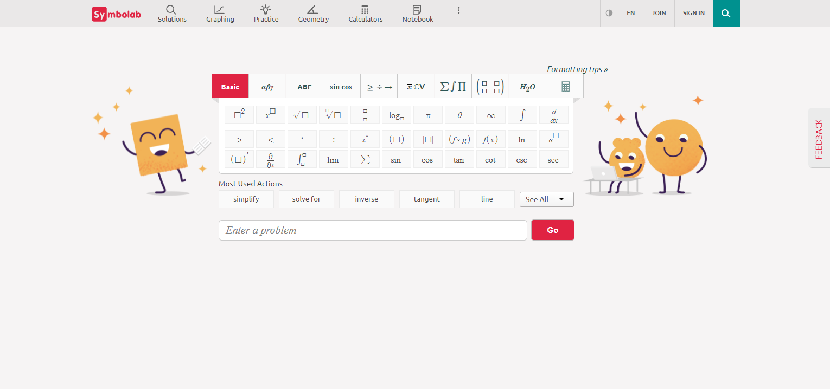The image size is (830, 389).
Task: Insert the integral symbol
Action: point(522,115)
